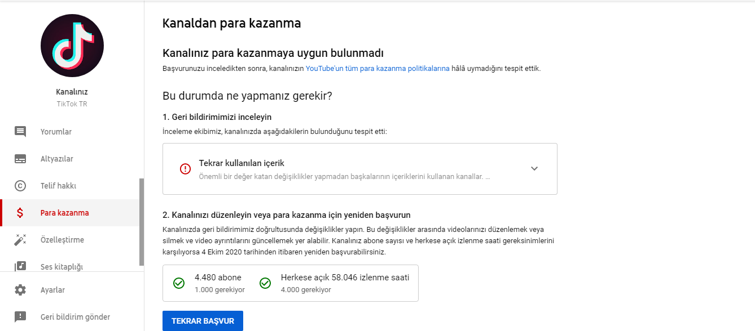Click the Altyazılar subtitles icon
The width and height of the screenshot is (755, 331).
tap(20, 159)
